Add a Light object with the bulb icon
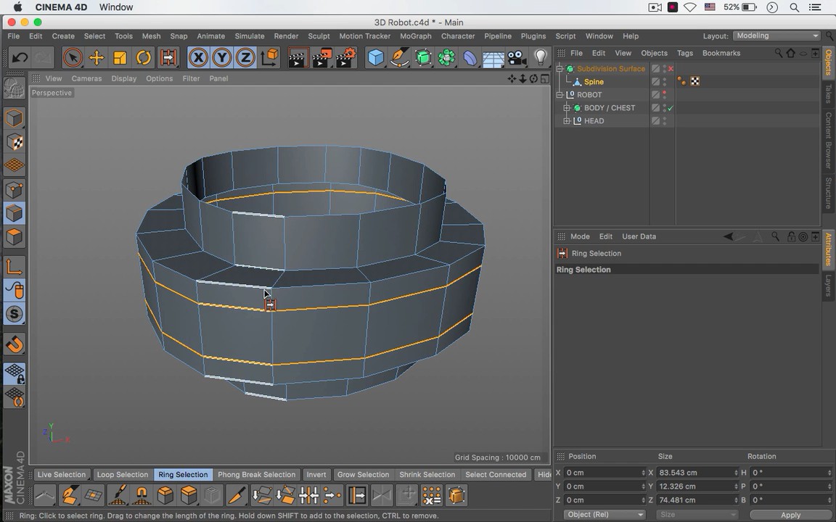The height and width of the screenshot is (522, 836). (540, 58)
